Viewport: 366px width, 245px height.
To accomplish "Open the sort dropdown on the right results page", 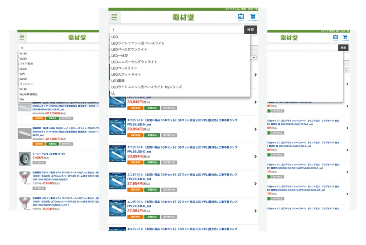I will (x=346, y=70).
